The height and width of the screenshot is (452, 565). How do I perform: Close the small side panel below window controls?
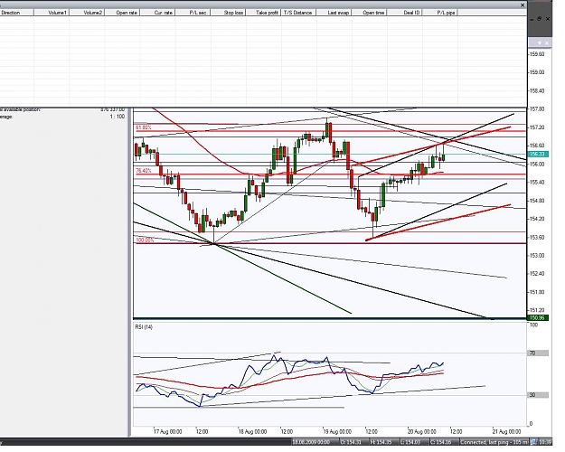pos(547,42)
